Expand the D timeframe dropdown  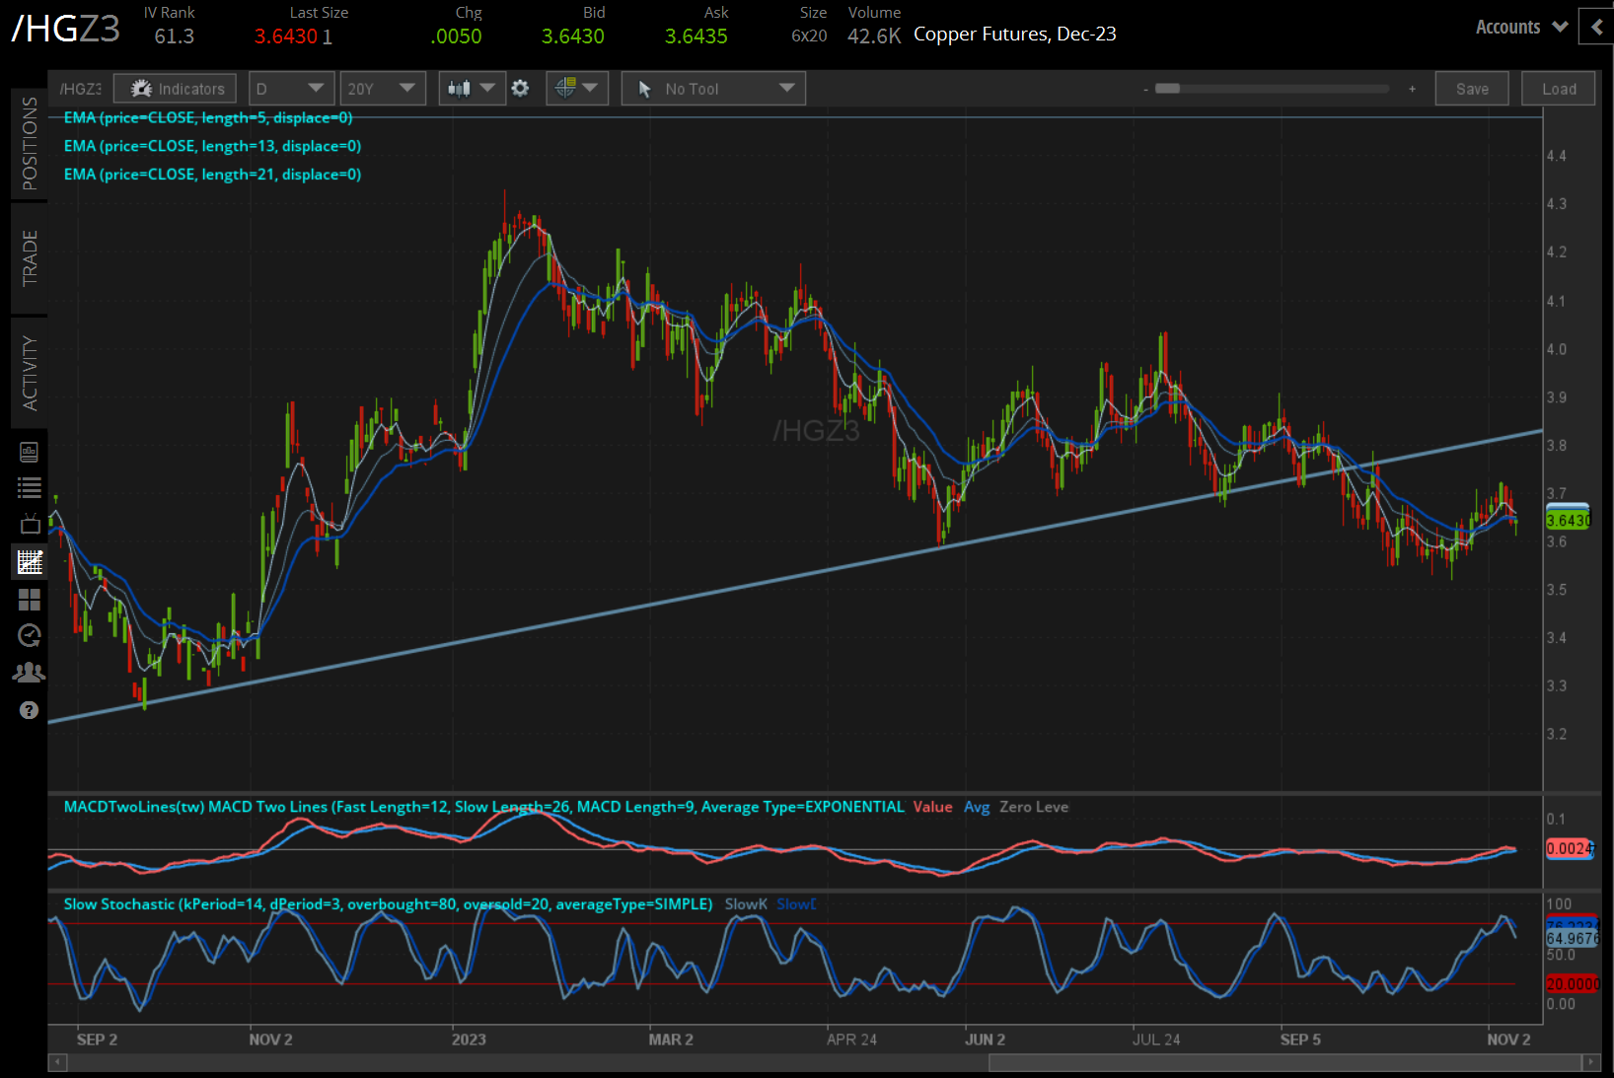tap(291, 89)
